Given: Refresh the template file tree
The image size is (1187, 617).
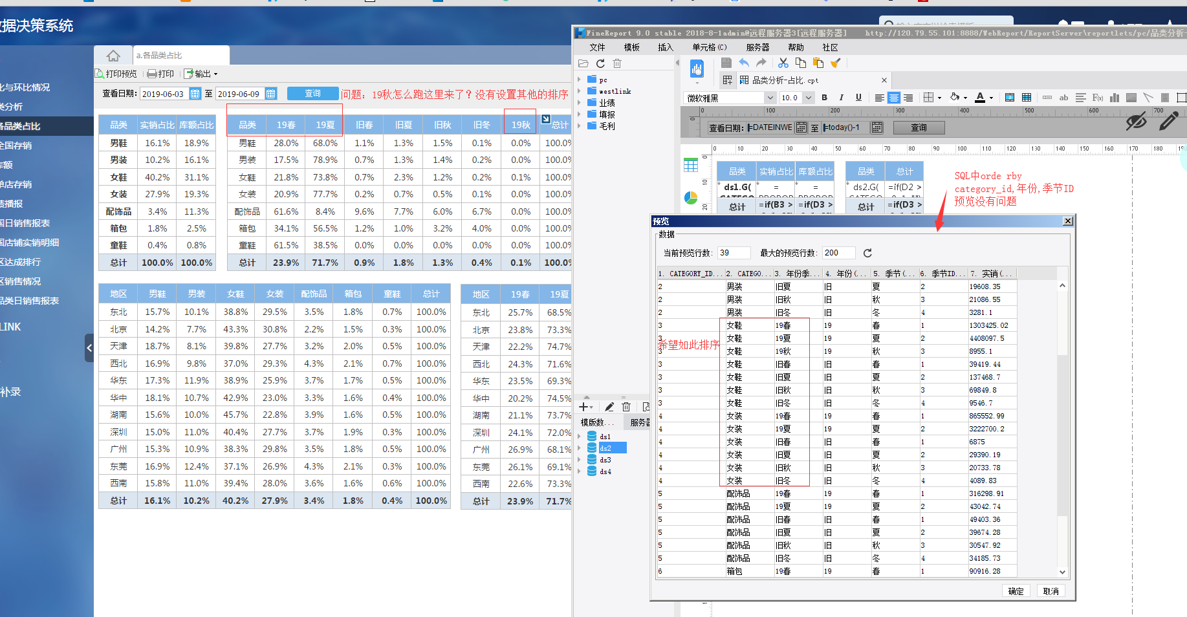Looking at the screenshot, I should (x=600, y=63).
